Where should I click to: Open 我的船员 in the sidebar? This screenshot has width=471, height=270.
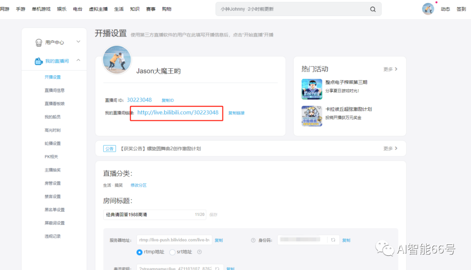(53, 117)
